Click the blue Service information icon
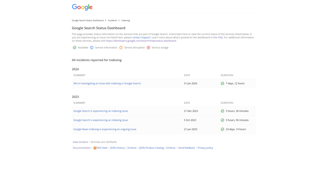The width and height of the screenshot is (328, 185). pyautogui.click(x=92, y=48)
